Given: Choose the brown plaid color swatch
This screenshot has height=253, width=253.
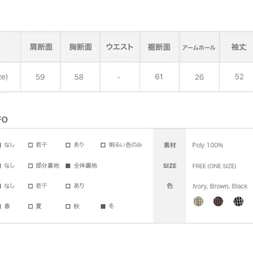Looking at the screenshot, I should tap(218, 201).
